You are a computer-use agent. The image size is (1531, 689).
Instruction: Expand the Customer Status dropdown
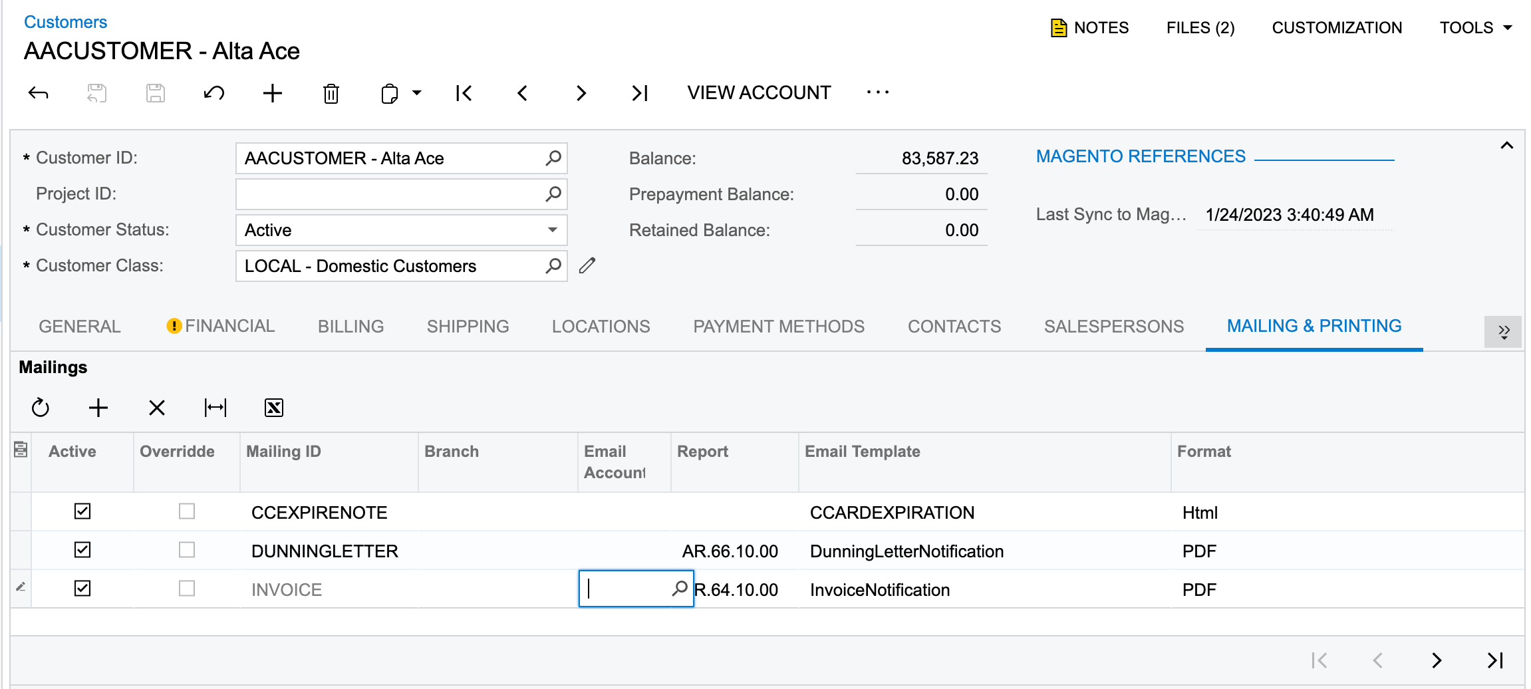click(x=552, y=229)
